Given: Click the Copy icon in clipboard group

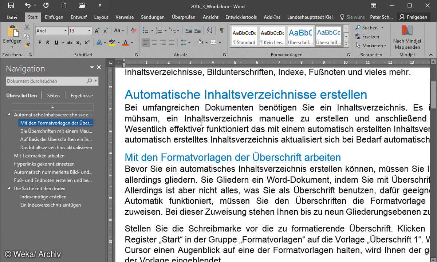Looking at the screenshot, I should pyautogui.click(x=27, y=36).
